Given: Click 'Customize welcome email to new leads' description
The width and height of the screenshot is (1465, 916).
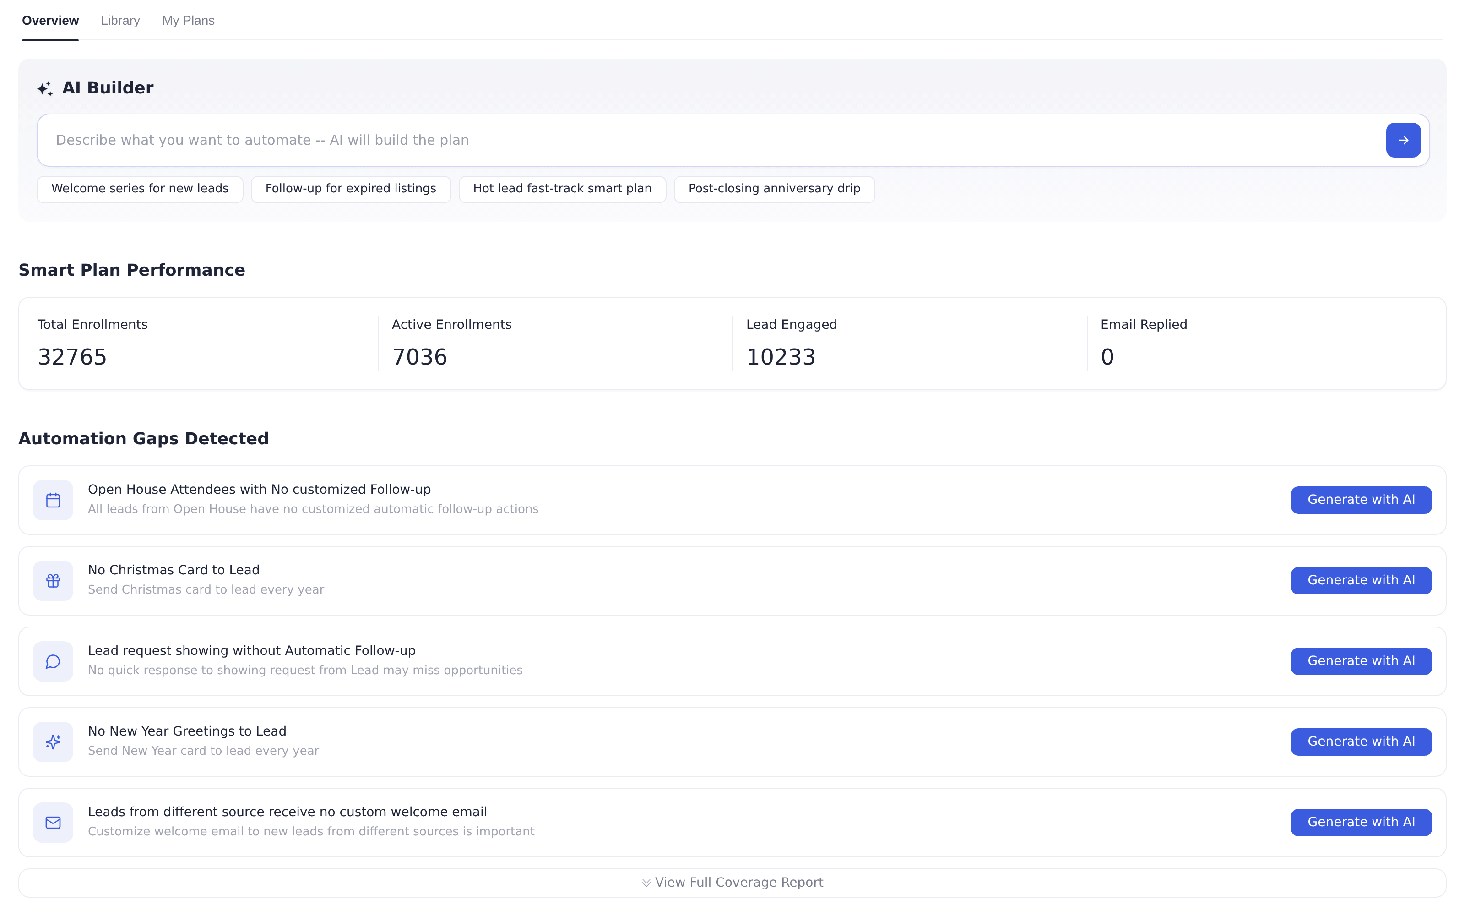Looking at the screenshot, I should pos(311,831).
